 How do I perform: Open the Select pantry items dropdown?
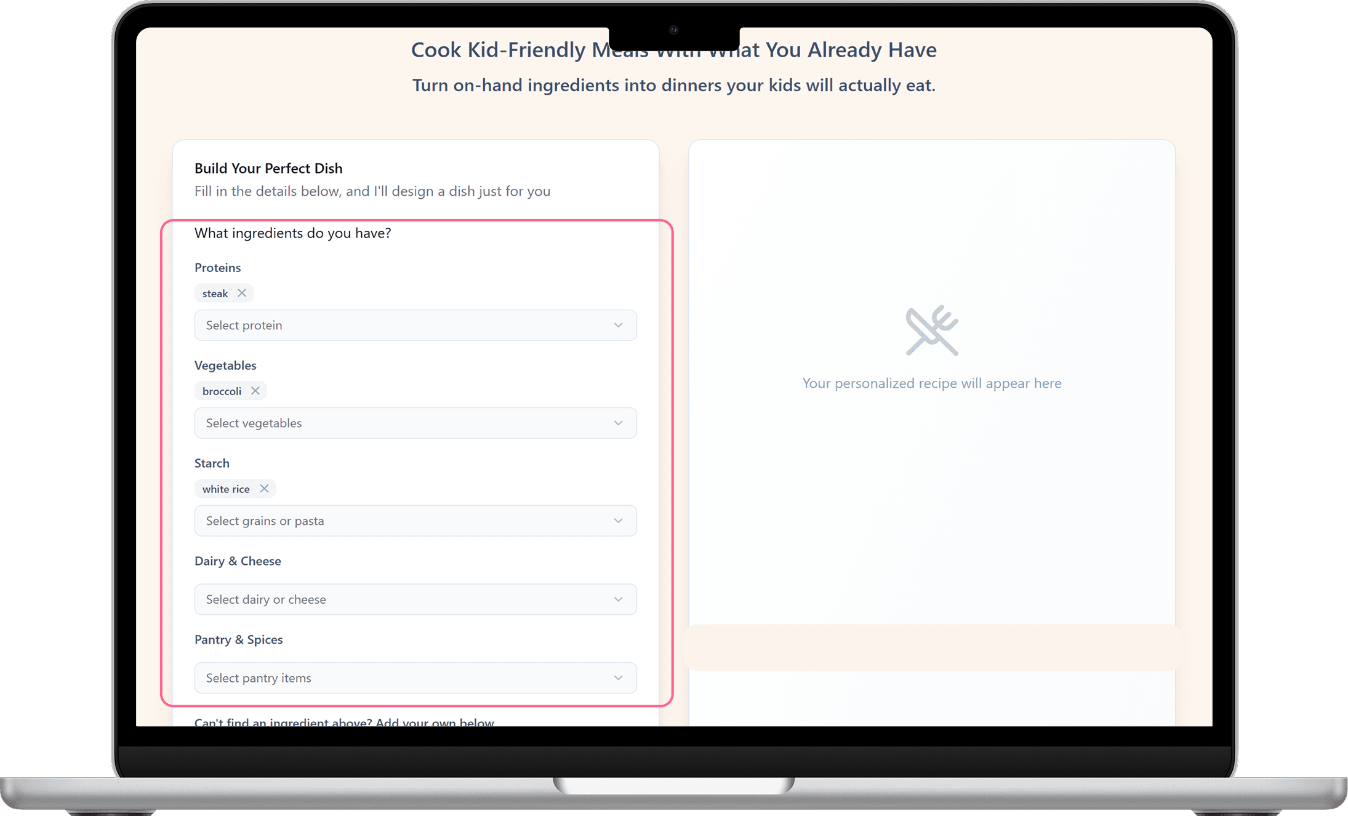[415, 678]
